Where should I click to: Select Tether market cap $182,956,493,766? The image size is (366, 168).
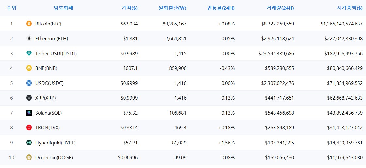tap(343, 54)
